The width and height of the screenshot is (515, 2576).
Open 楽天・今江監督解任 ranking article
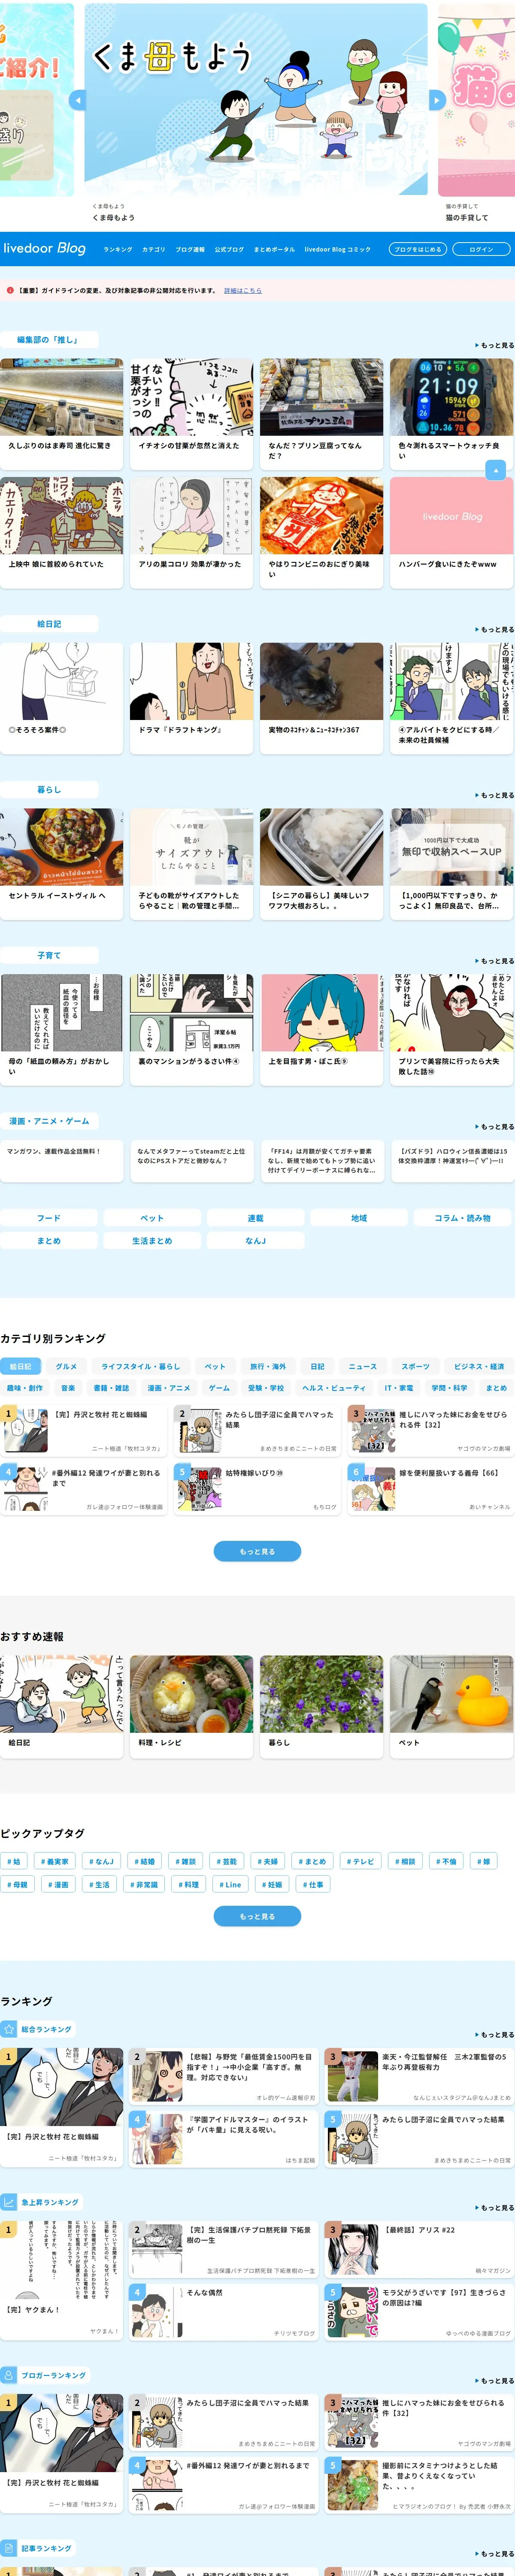click(419, 2075)
